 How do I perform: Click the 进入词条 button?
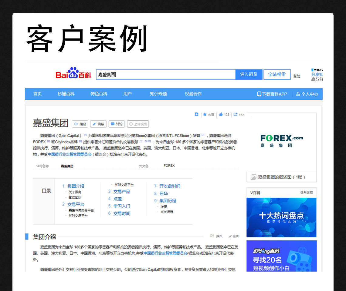(249, 75)
